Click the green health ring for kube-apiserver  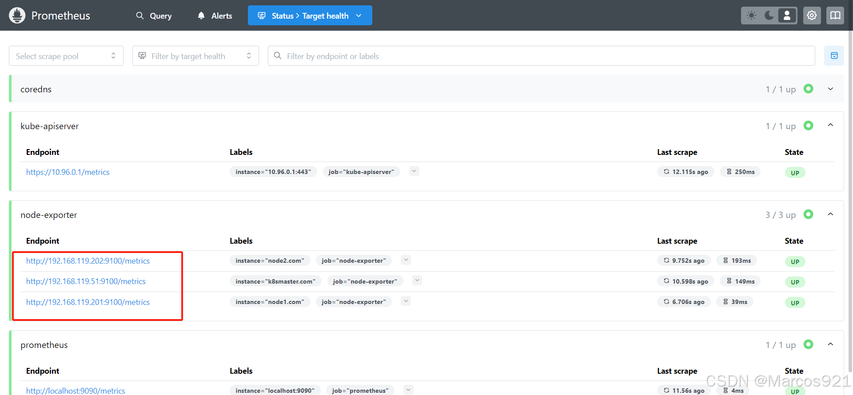809,126
